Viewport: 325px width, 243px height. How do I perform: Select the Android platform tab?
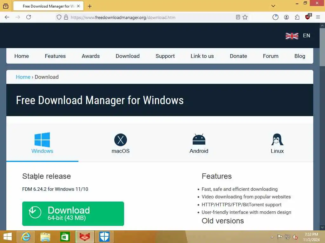[199, 144]
